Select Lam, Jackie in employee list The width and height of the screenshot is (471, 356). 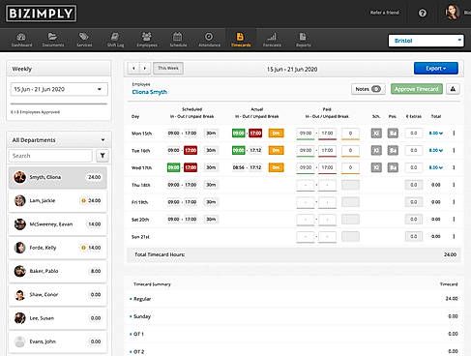point(58,200)
